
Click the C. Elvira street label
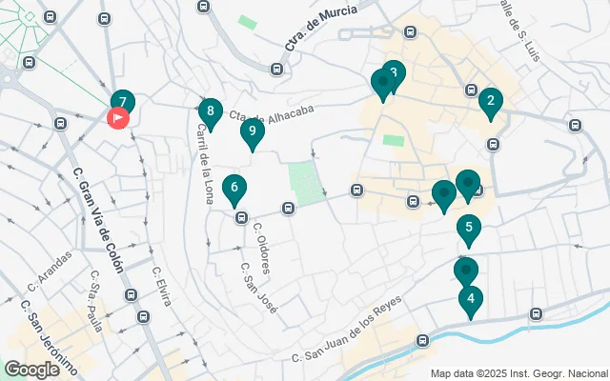tap(161, 286)
